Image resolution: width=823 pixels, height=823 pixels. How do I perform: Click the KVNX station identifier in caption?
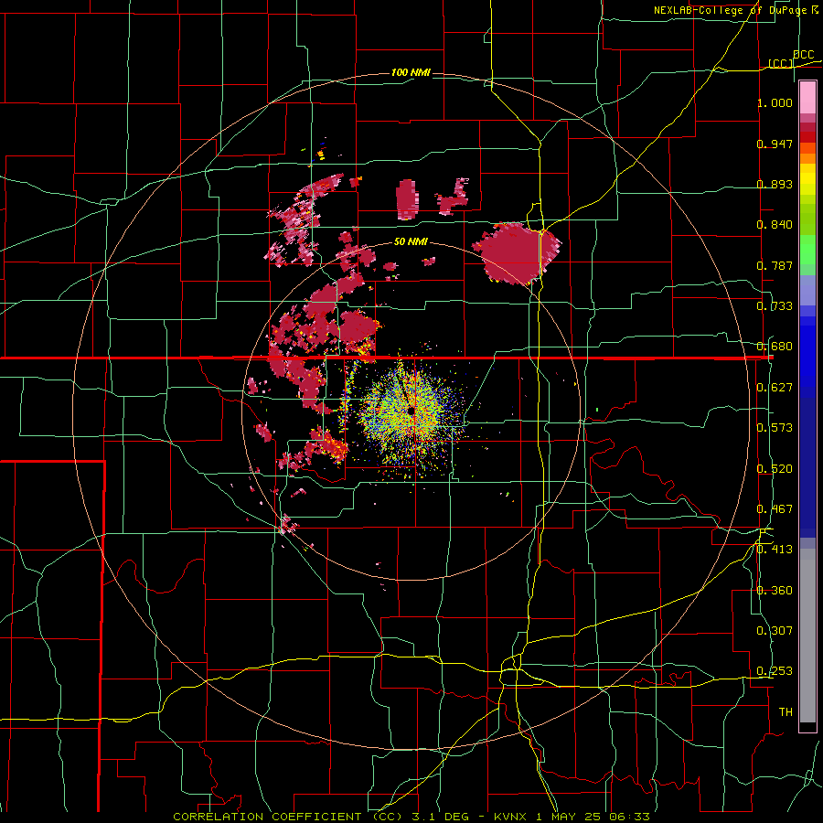pyautogui.click(x=512, y=817)
